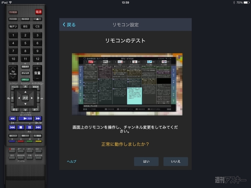Tap number 9 on the remote

[x=38, y=51]
